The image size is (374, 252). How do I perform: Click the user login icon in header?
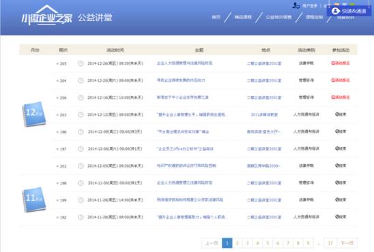coord(296,5)
